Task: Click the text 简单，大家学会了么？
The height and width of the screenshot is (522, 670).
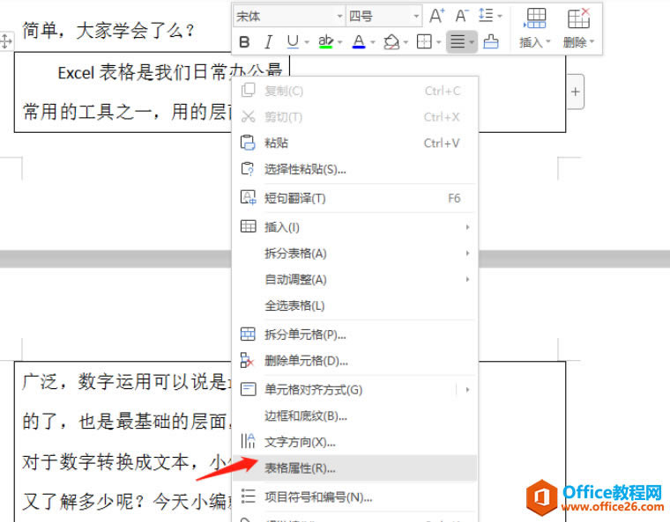Action: pyautogui.click(x=108, y=30)
